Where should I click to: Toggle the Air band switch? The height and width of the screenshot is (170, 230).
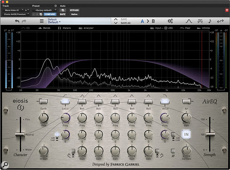(187, 101)
